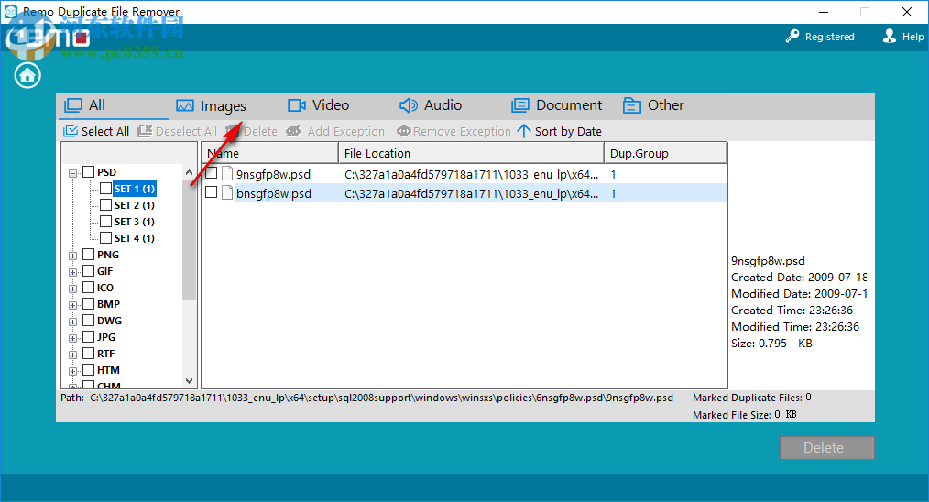Click the tree panel scrollbar thumb
This screenshot has width=929, height=502.
[x=189, y=239]
